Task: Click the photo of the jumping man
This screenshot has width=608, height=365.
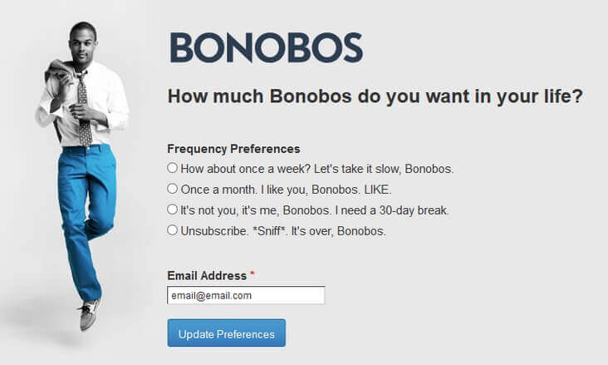Action: pyautogui.click(x=83, y=166)
